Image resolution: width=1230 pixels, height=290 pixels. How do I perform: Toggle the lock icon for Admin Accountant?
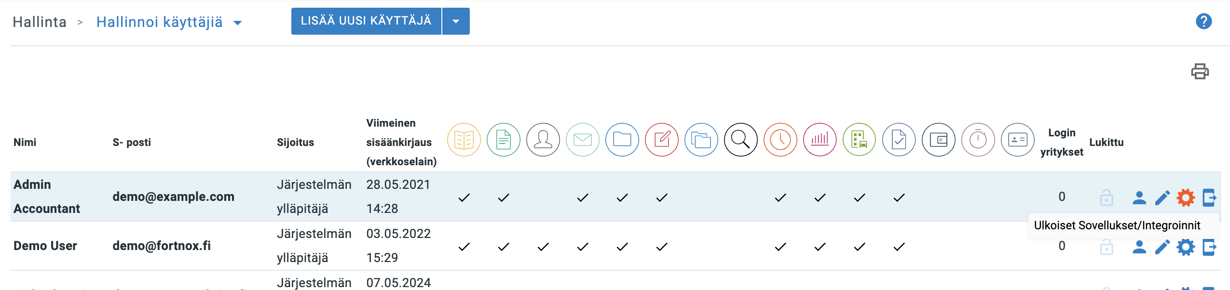tap(1106, 198)
